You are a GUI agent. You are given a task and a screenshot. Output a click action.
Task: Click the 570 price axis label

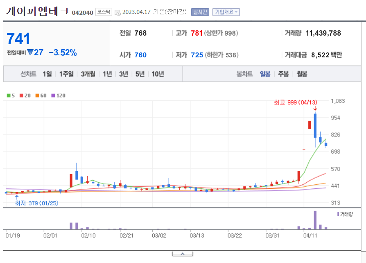coord(335,169)
